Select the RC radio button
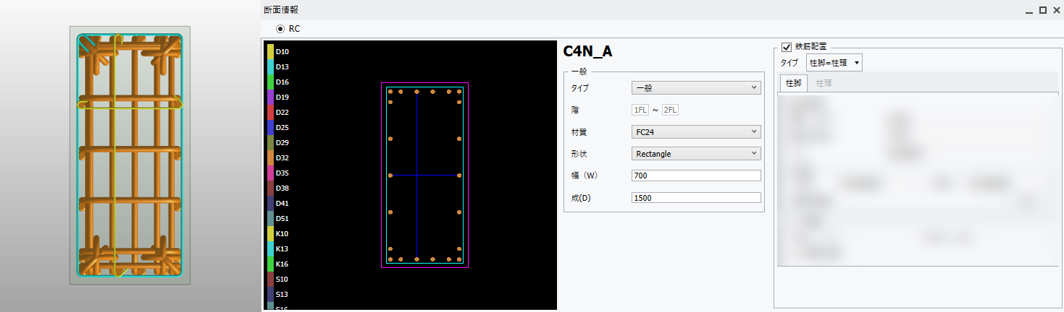 [x=280, y=29]
